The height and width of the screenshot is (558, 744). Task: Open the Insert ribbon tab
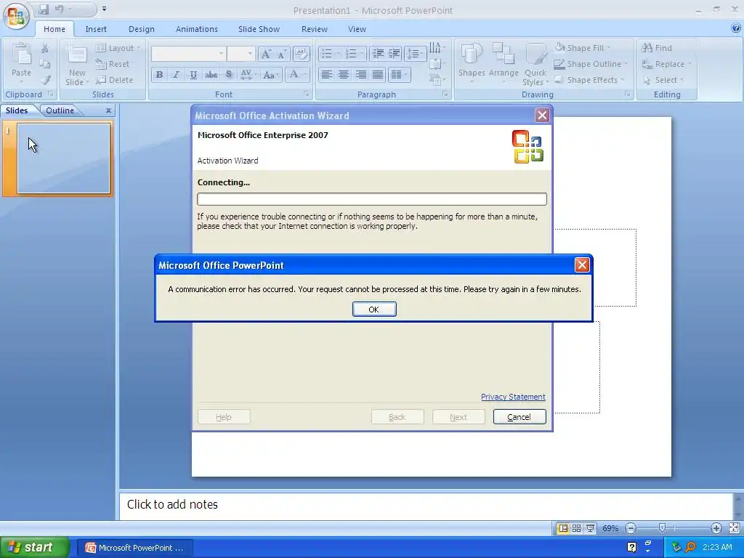[96, 29]
